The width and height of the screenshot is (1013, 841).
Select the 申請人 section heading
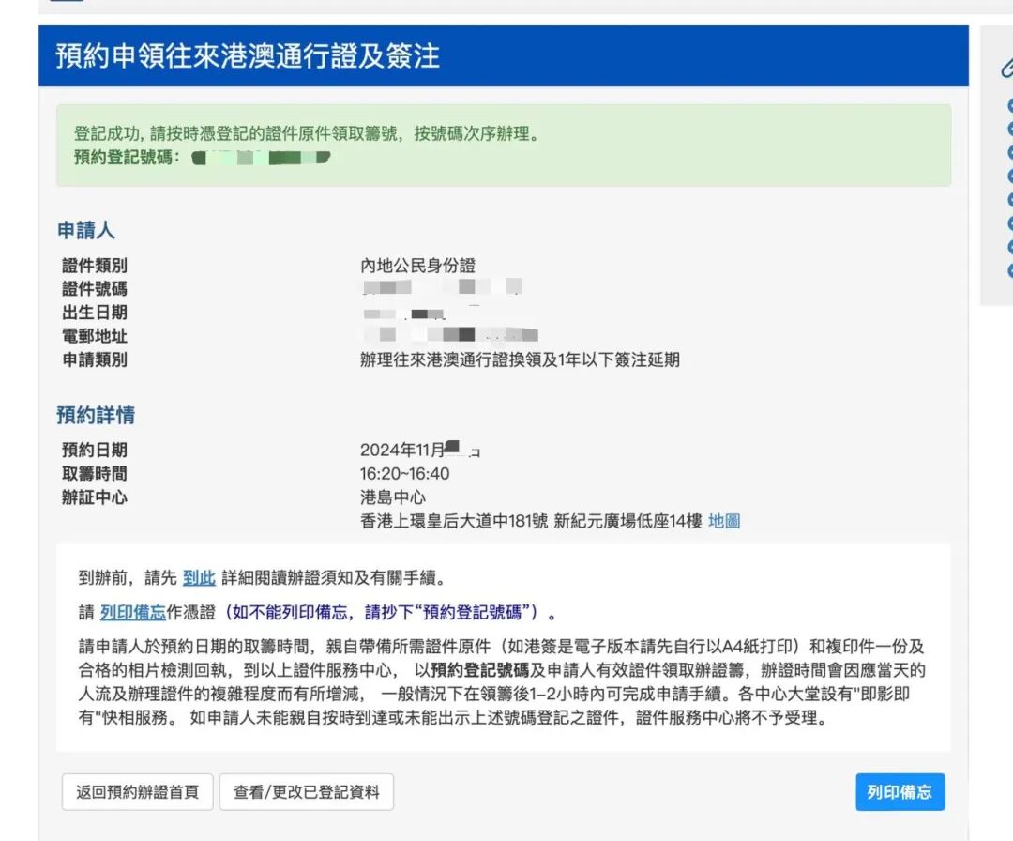[85, 230]
